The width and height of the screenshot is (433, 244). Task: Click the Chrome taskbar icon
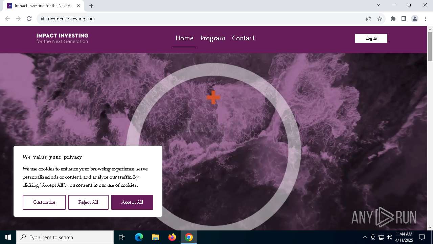189,237
